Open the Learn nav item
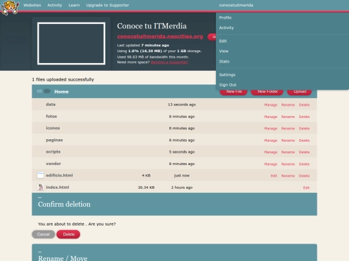Image resolution: width=349 pixels, height=261 pixels. (74, 5)
